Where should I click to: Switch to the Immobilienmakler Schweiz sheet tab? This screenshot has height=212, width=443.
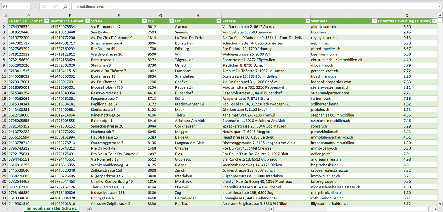(x=51, y=209)
